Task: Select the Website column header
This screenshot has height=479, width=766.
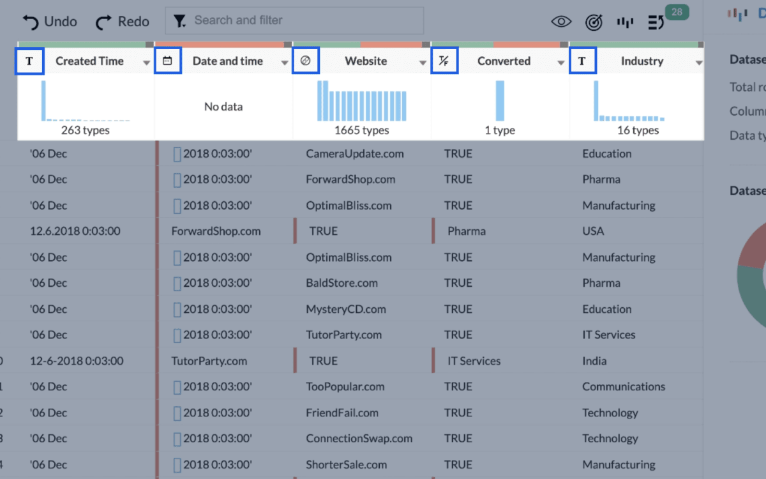Action: [366, 61]
